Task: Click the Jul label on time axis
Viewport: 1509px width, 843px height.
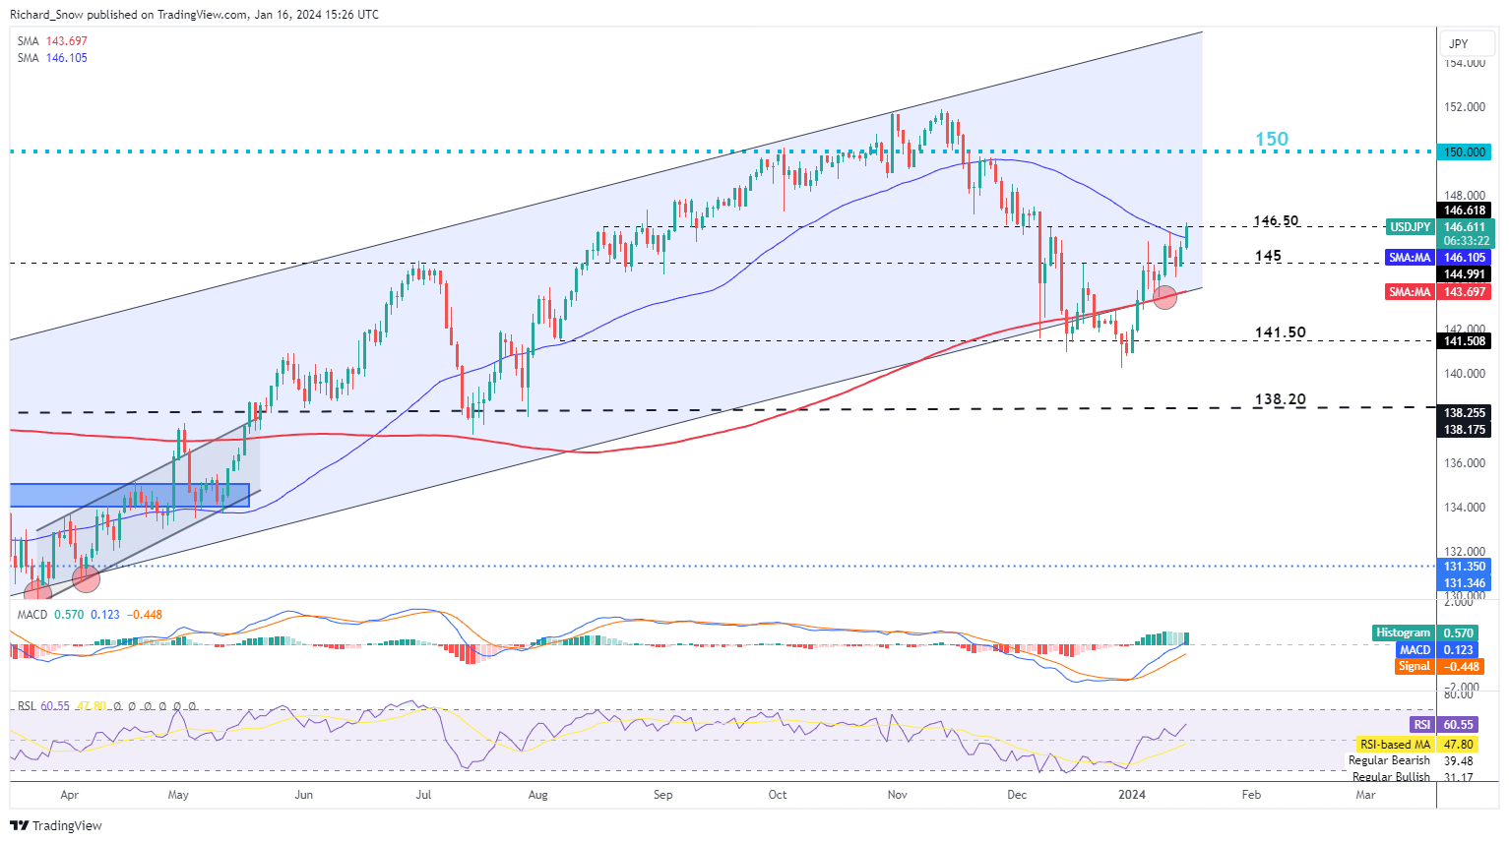Action: point(423,794)
